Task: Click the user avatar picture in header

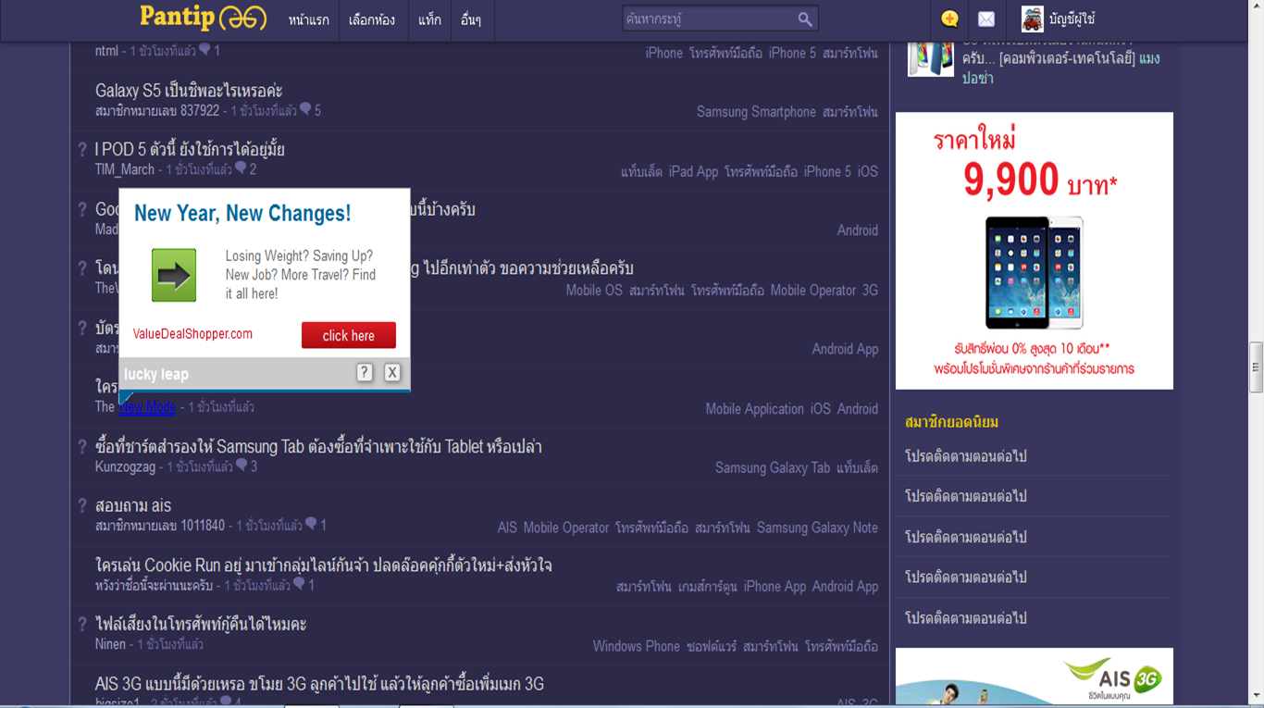Action: click(x=1032, y=19)
